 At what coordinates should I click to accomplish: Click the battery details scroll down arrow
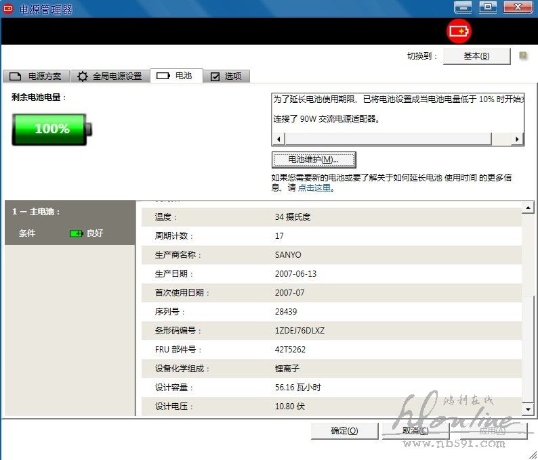click(528, 409)
